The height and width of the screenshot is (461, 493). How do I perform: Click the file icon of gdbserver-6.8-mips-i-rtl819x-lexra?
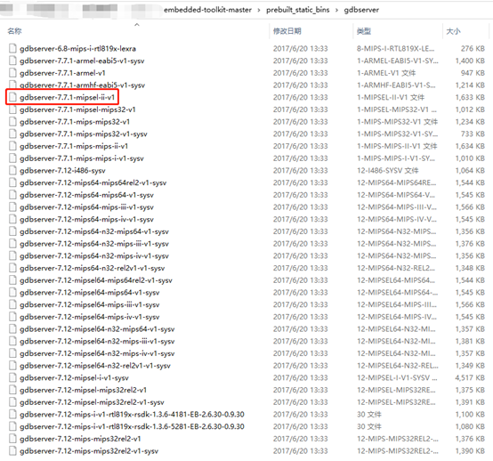12,48
